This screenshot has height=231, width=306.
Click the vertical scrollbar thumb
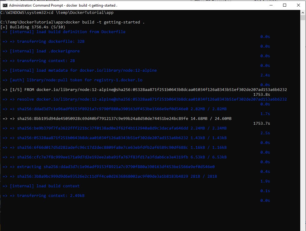click(303, 18)
